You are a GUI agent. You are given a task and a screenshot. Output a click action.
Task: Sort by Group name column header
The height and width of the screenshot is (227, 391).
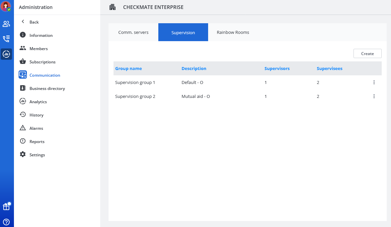pos(128,68)
